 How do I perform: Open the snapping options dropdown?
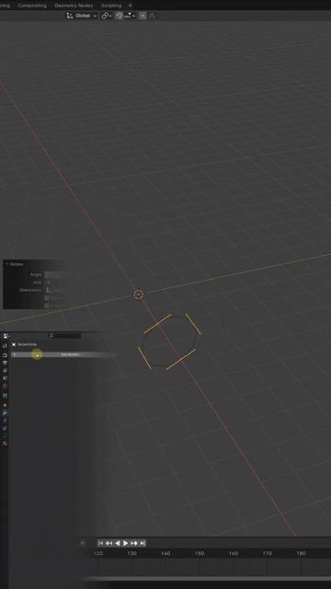pos(131,16)
